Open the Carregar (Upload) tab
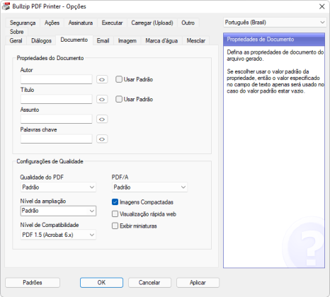The width and height of the screenshot is (330, 297). coord(152,23)
